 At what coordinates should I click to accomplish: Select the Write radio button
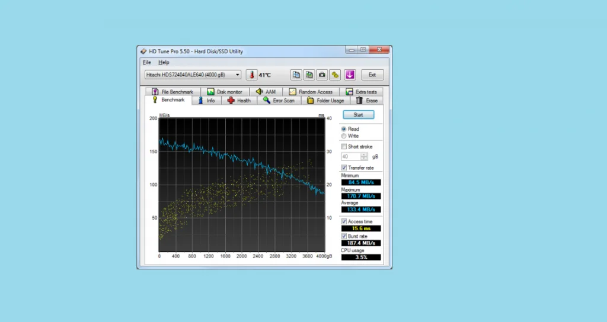click(344, 136)
